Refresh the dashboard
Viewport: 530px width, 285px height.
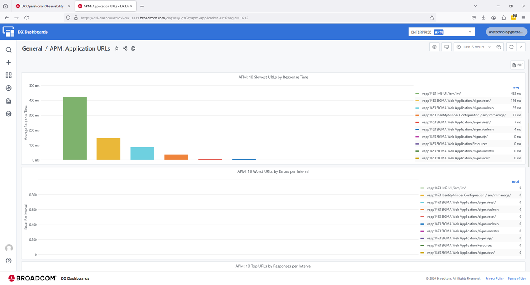(511, 47)
